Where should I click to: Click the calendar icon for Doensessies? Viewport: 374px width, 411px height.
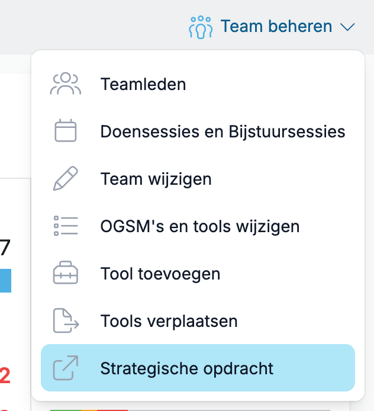point(66,130)
